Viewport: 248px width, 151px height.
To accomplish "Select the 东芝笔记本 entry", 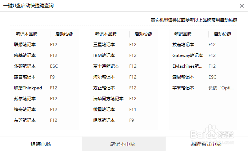I will click(x=25, y=120).
